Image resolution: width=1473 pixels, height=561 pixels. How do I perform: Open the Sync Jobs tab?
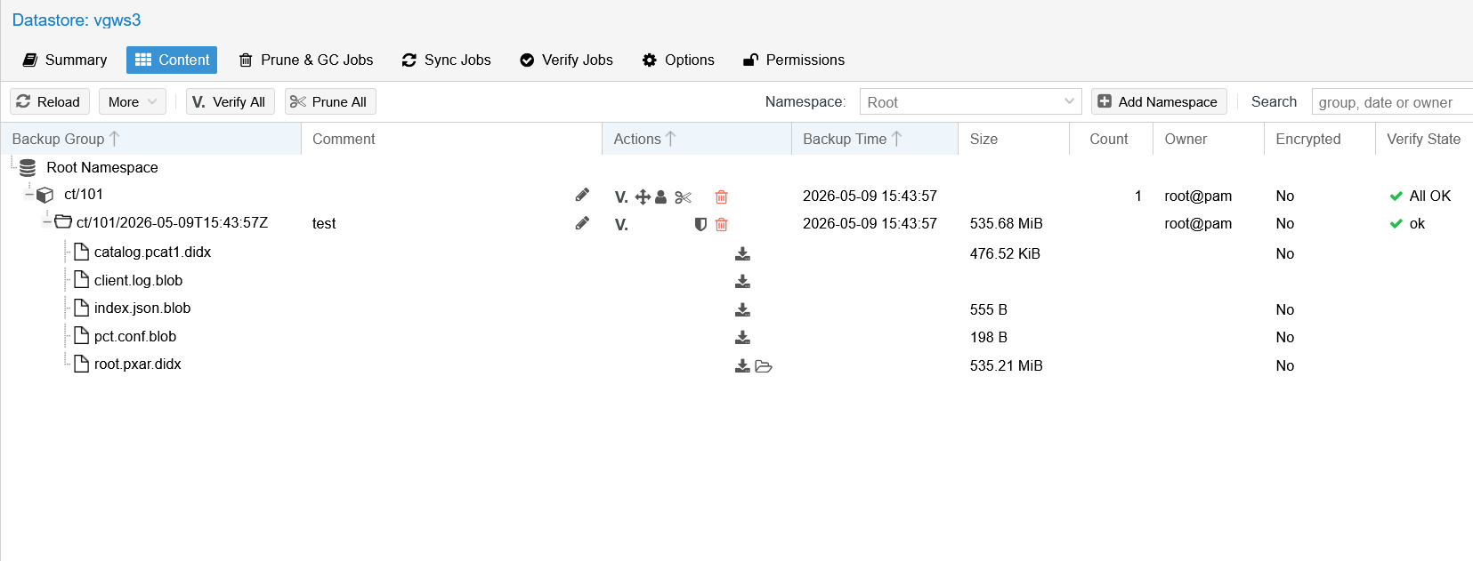446,60
